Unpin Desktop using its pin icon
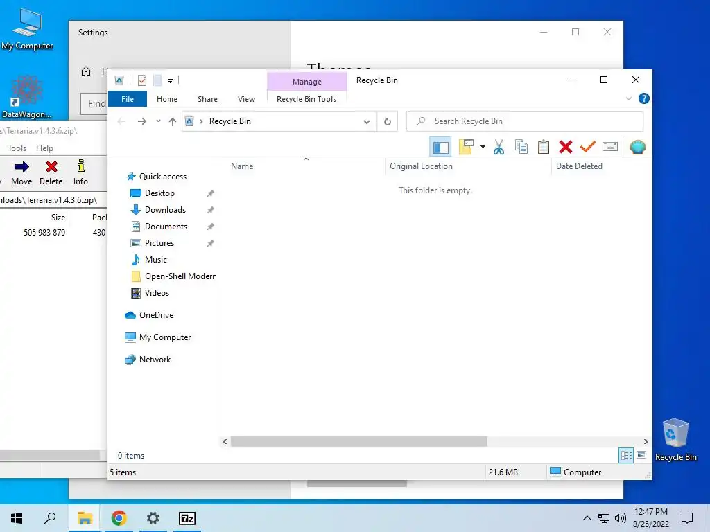 point(211,194)
